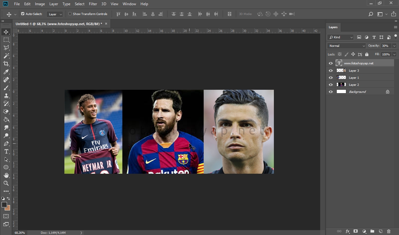Create a new layer
The height and width of the screenshot is (235, 399).
pyautogui.click(x=381, y=231)
